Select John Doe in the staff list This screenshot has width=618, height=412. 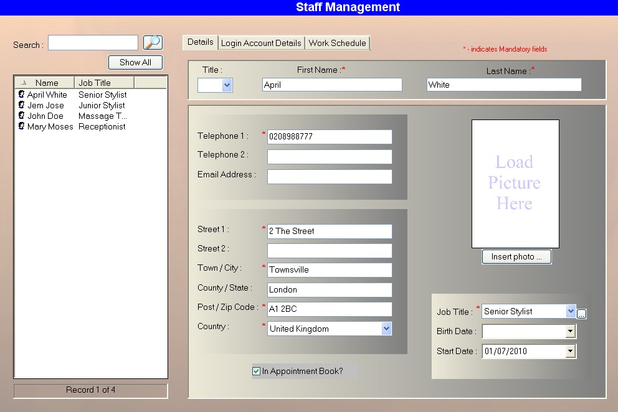point(45,116)
